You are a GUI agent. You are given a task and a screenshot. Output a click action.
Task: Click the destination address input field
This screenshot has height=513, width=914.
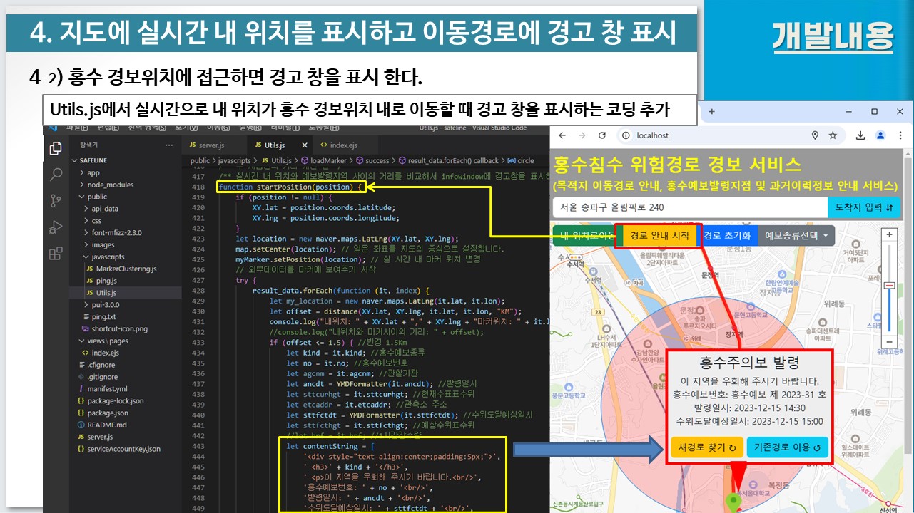pos(689,207)
